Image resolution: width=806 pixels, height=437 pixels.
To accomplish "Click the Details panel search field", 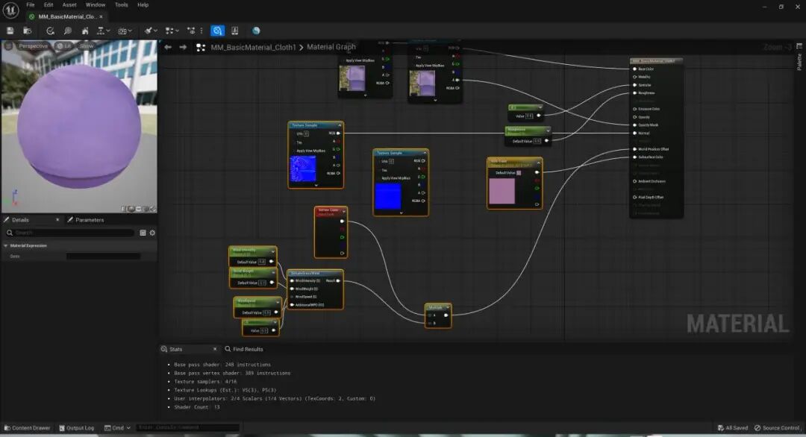I will (69, 233).
